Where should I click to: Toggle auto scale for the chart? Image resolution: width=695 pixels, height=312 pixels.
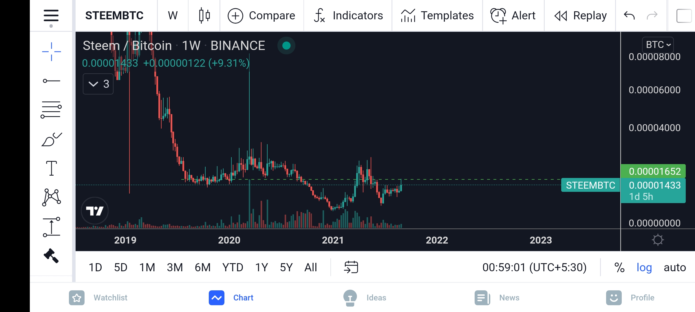click(674, 268)
